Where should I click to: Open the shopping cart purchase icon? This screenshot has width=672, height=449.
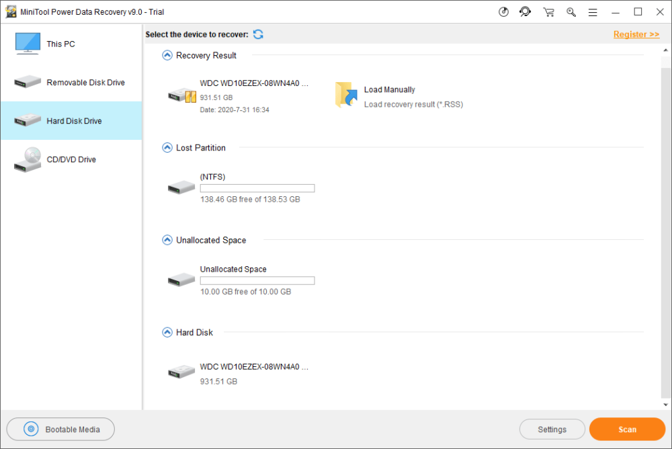click(x=548, y=12)
